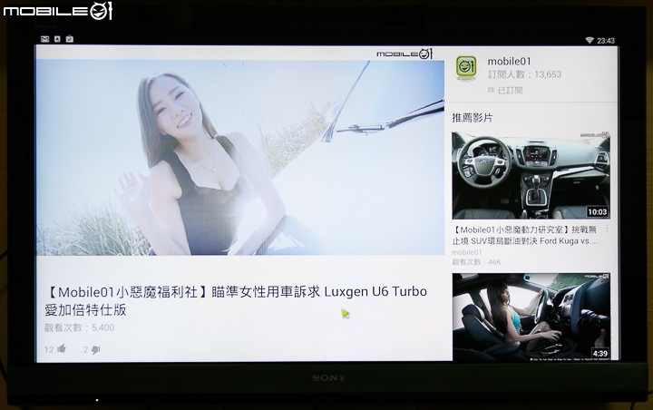Open the mobile01 channel avatar
This screenshot has height=410, width=653.
tap(466, 66)
